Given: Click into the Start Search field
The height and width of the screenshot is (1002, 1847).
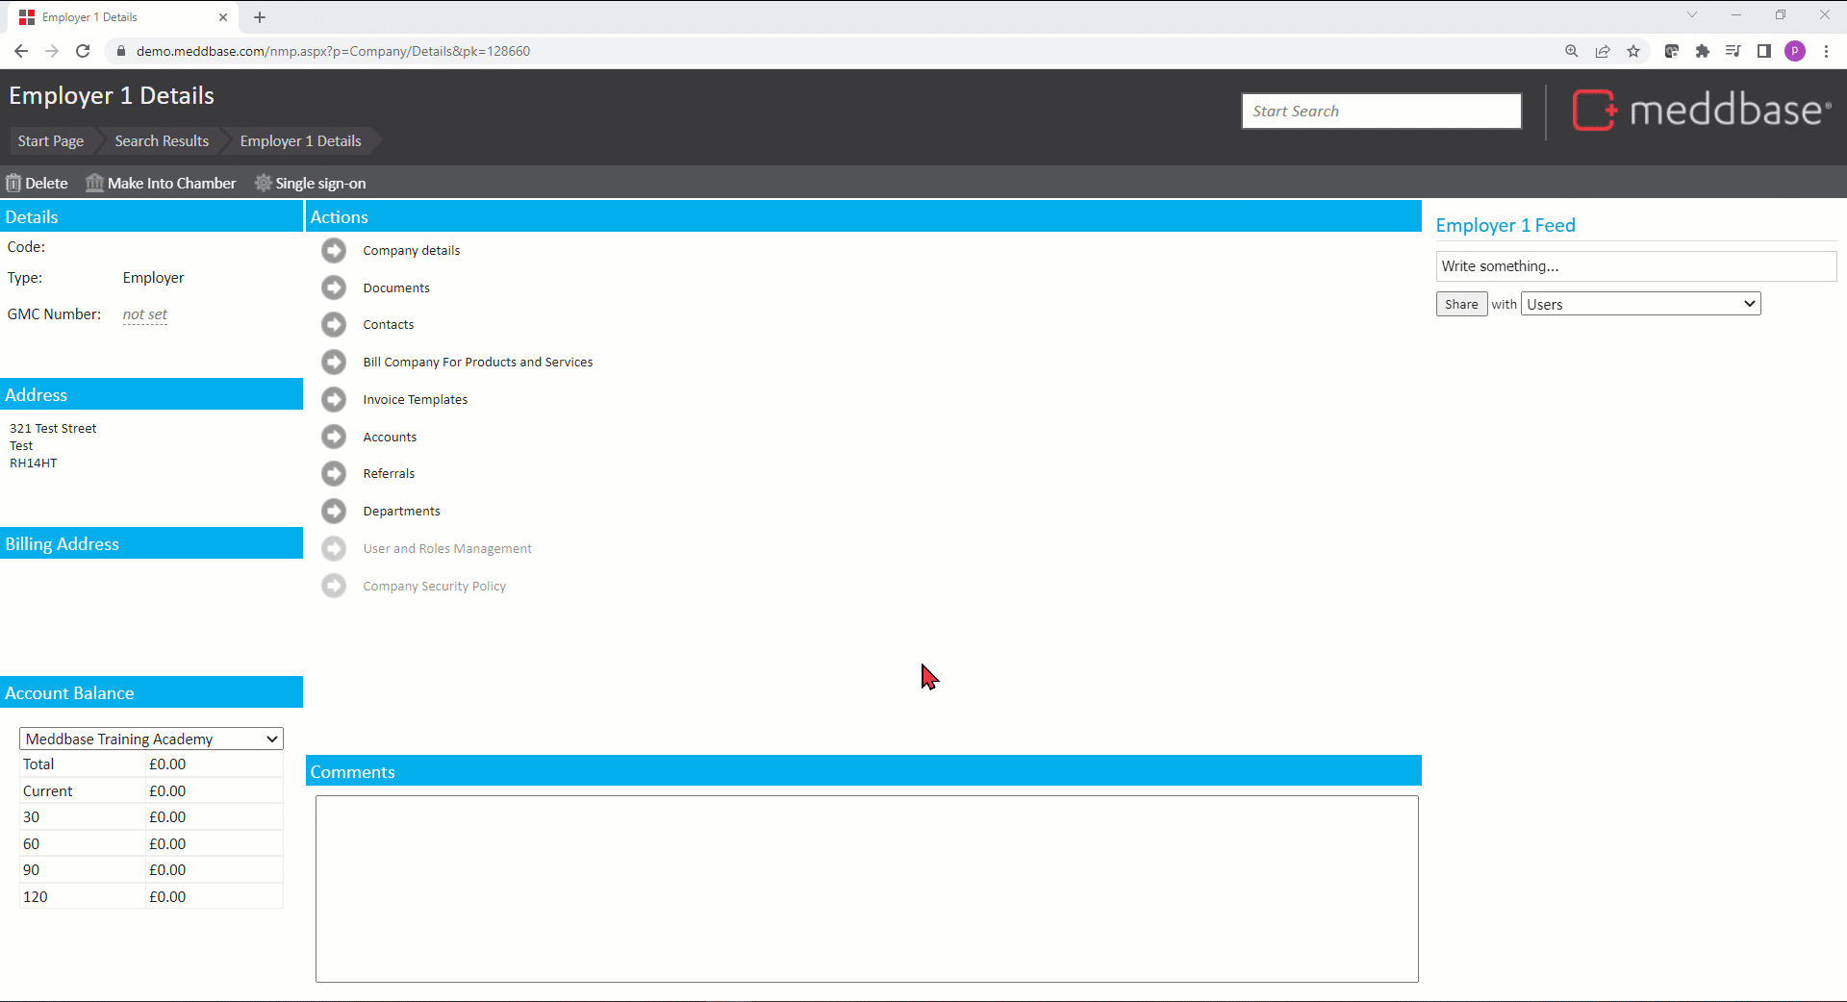Looking at the screenshot, I should 1380,112.
